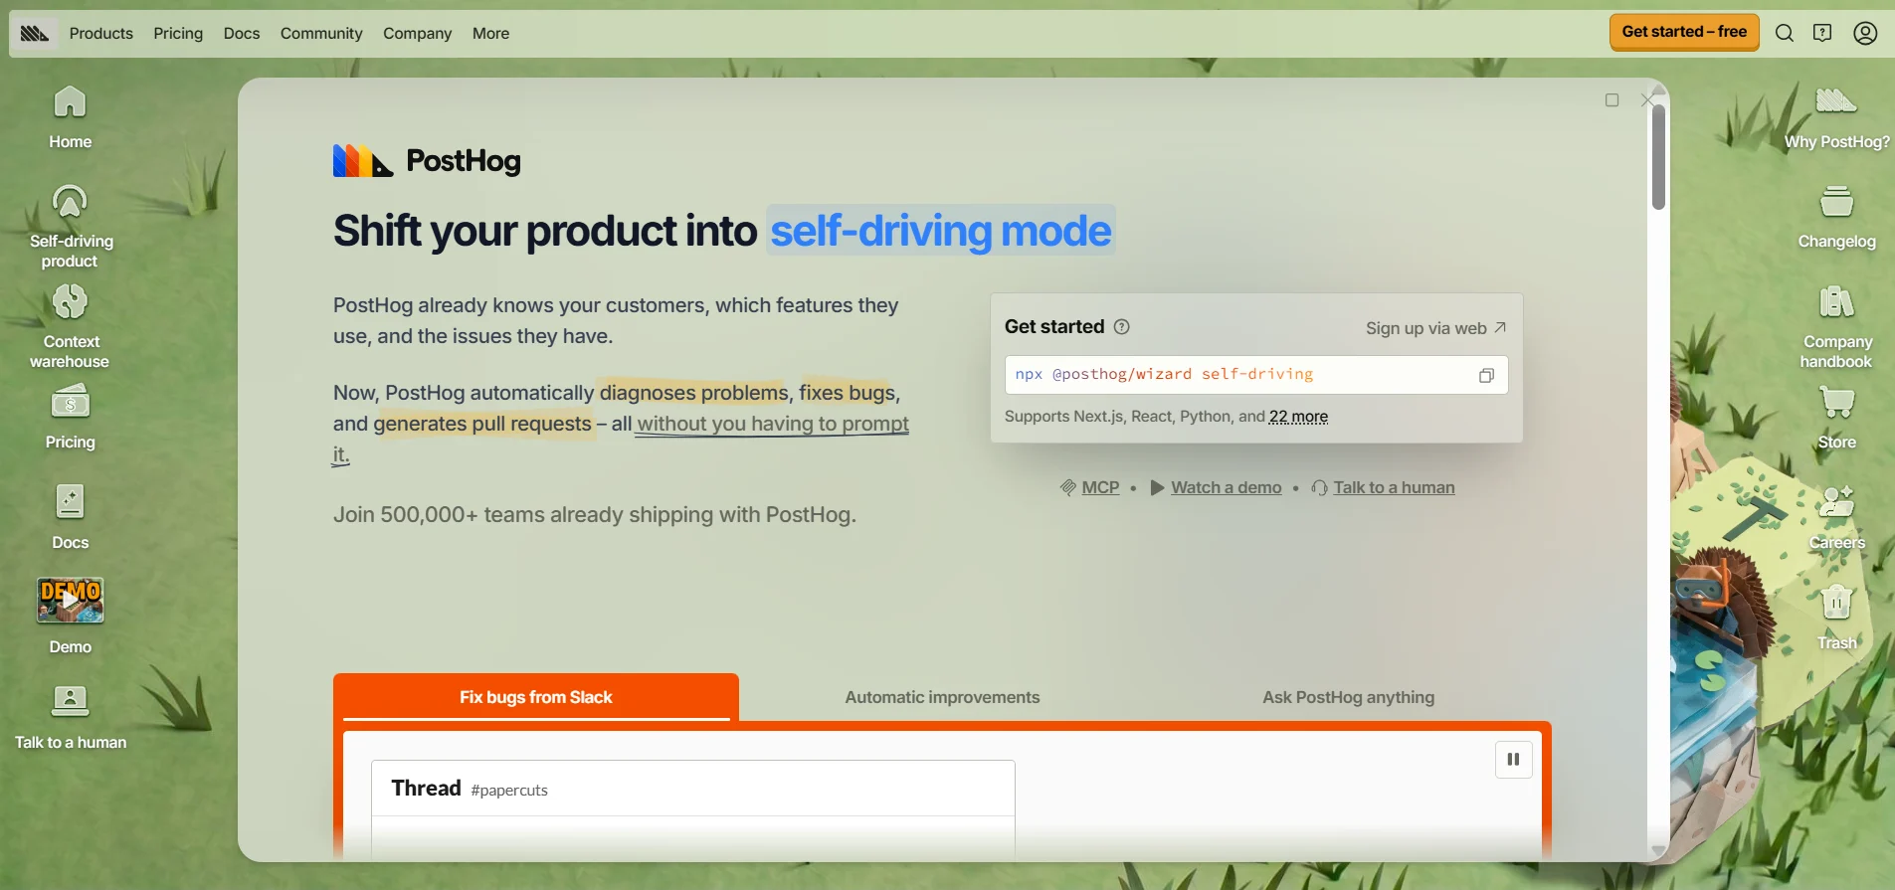The width and height of the screenshot is (1895, 890).
Task: Open the More menu
Action: point(490,33)
